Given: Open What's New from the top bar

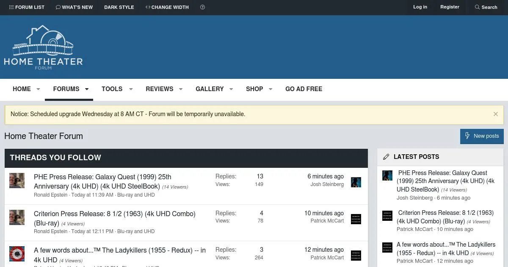Looking at the screenshot, I should [x=74, y=7].
